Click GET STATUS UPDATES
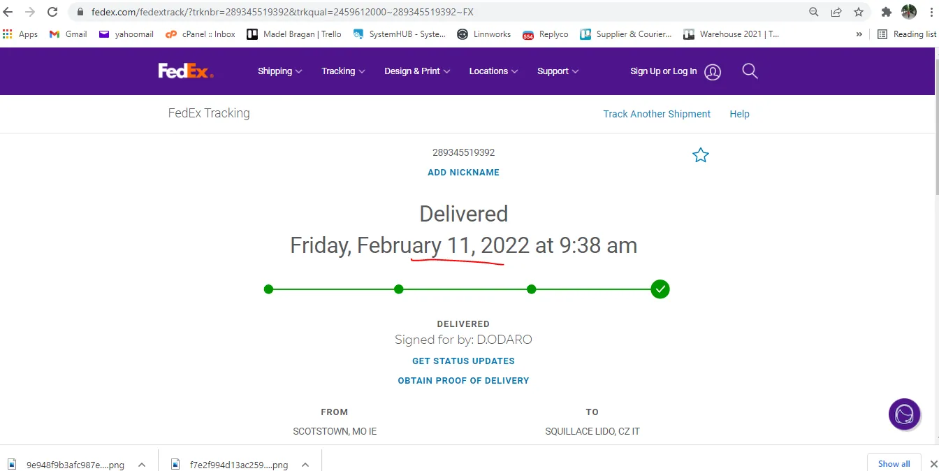Viewport: 939px width, 471px height. pyautogui.click(x=463, y=361)
